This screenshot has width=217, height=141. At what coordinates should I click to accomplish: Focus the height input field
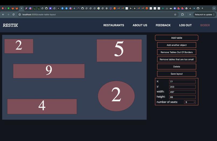(x=182, y=97)
